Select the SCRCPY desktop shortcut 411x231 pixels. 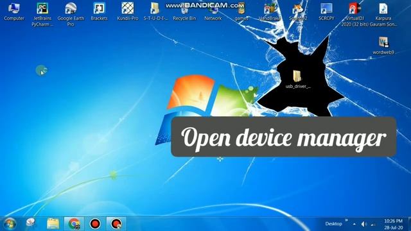pyautogui.click(x=326, y=12)
